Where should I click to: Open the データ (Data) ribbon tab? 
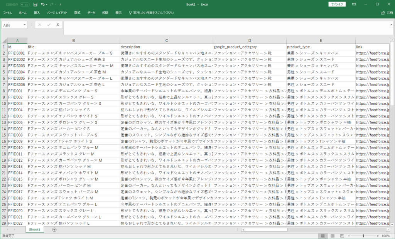point(91,13)
